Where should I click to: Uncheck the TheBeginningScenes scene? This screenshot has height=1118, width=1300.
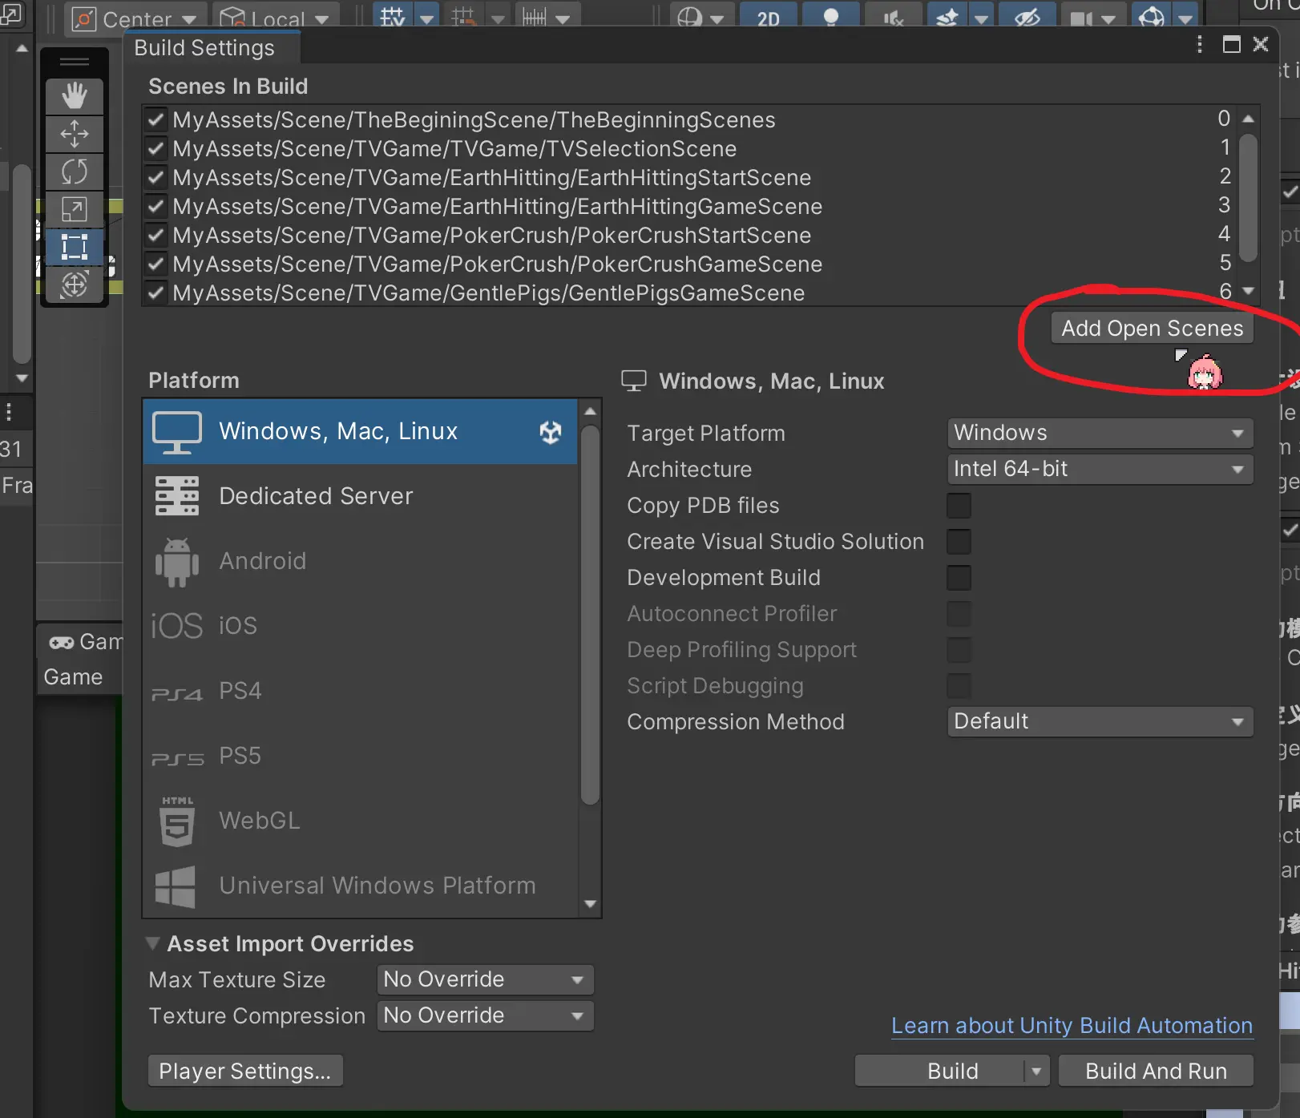pos(156,119)
